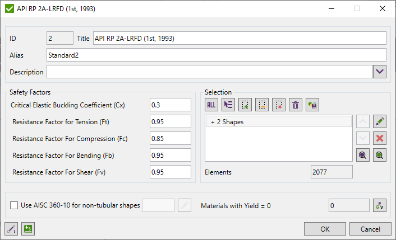The height and width of the screenshot is (240, 396).
Task: Click the materials E/V icon button
Action: 380,205
